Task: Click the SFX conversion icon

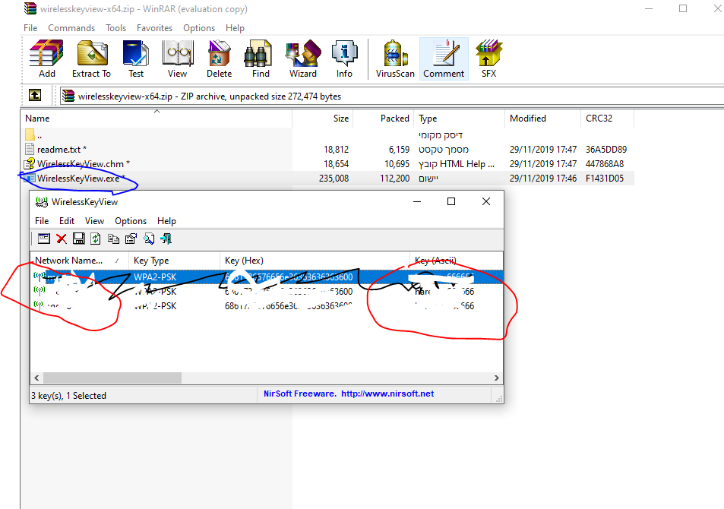Action: point(489,59)
